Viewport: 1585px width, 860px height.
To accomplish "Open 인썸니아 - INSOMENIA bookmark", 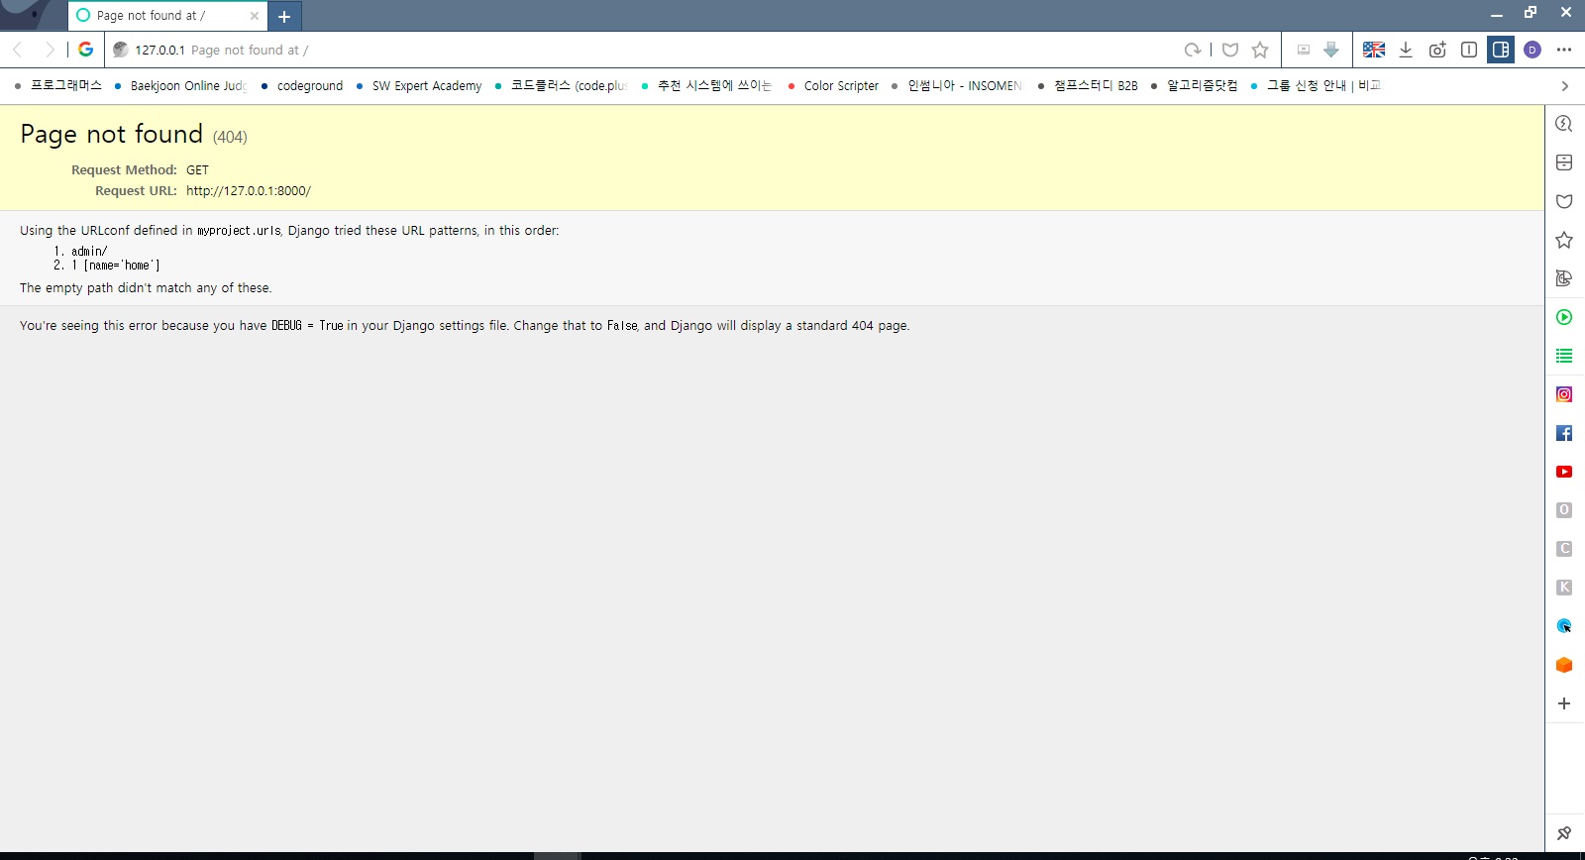I will pyautogui.click(x=957, y=86).
